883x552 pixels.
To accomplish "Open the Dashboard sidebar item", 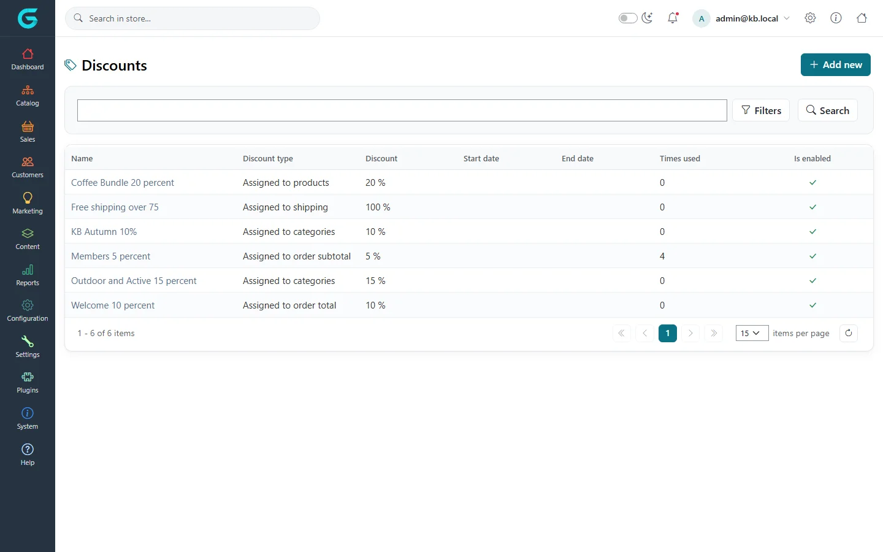I will (x=28, y=59).
